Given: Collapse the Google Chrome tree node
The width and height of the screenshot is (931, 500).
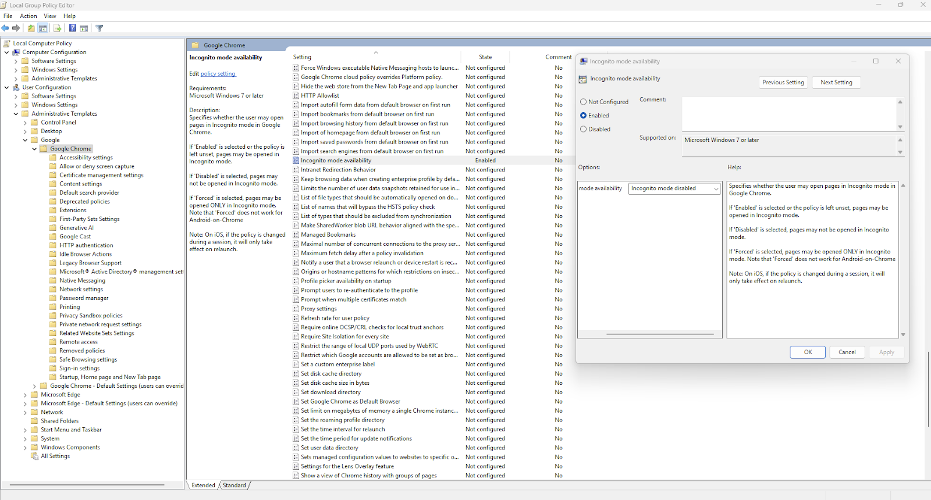Looking at the screenshot, I should click(x=34, y=149).
